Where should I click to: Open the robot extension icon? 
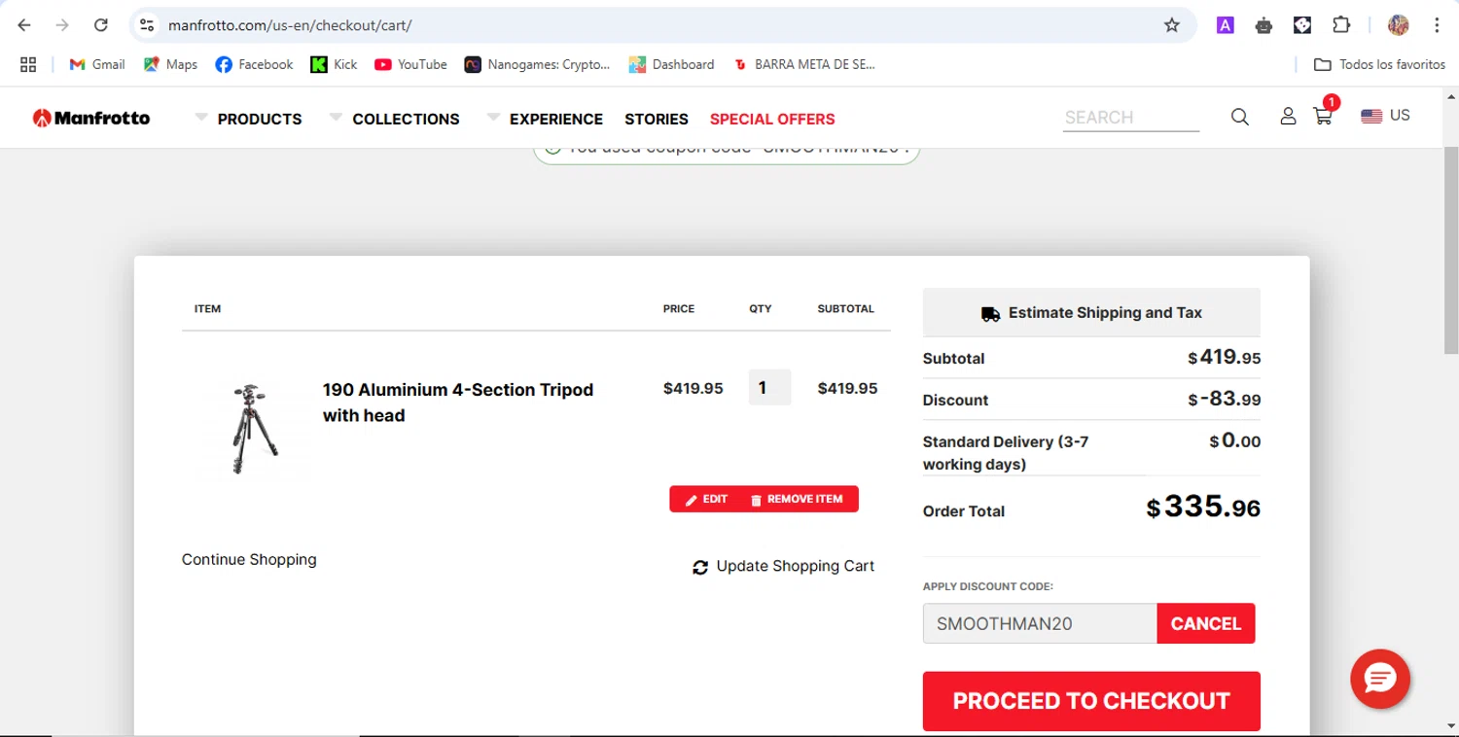(1263, 25)
